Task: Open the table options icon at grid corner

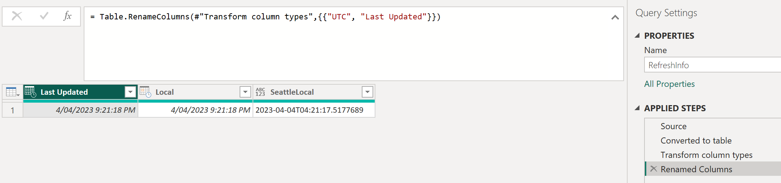Action: point(13,92)
